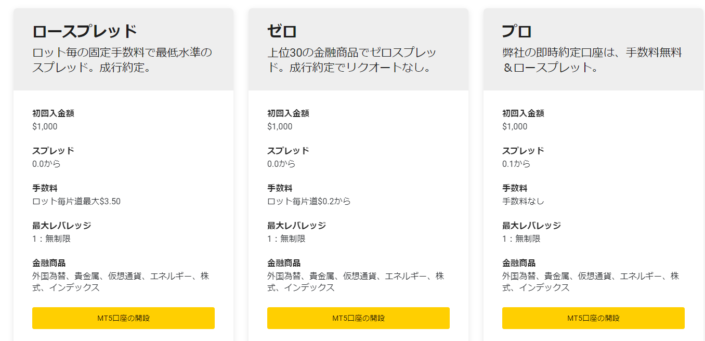This screenshot has height=341, width=705.
Task: Click スプレッド label in the ゼロ card
Action: (288, 151)
